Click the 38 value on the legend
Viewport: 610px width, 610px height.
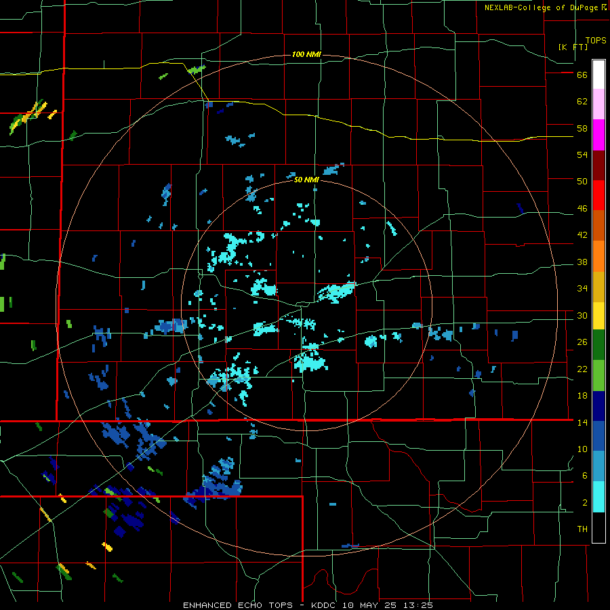tap(582, 262)
